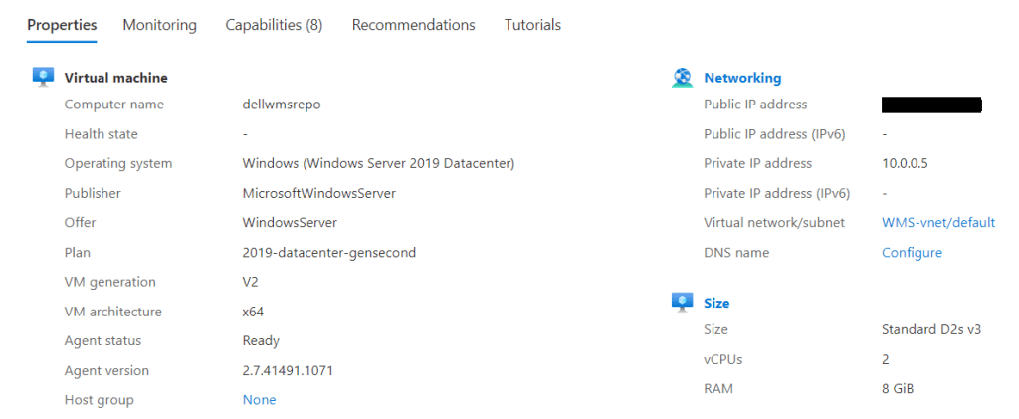This screenshot has height=419, width=1019.
Task: Click the private IP address 10.0.0.5
Action: (x=905, y=163)
